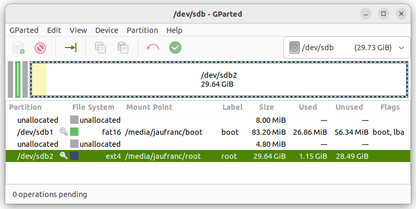Open the /dev/sdb device selector dropdown

346,48
